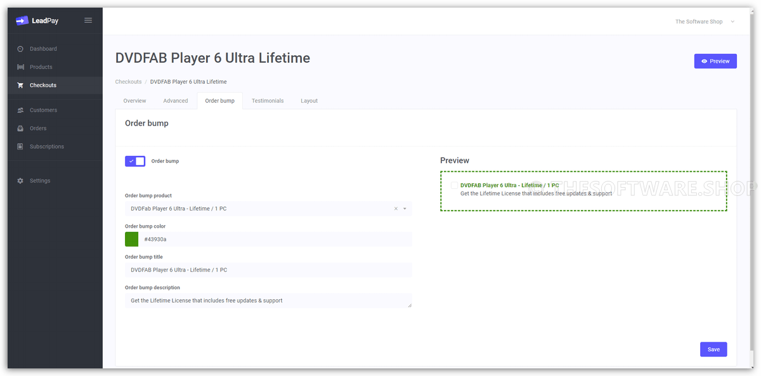Click the green order bump color swatch
Viewport: 761px width, 376px height.
[x=132, y=239]
